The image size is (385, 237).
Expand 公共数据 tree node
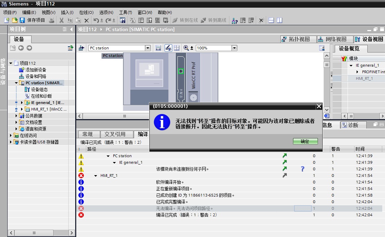click(16, 115)
